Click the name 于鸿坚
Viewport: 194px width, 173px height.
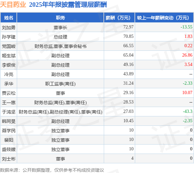pyautogui.click(x=9, y=112)
